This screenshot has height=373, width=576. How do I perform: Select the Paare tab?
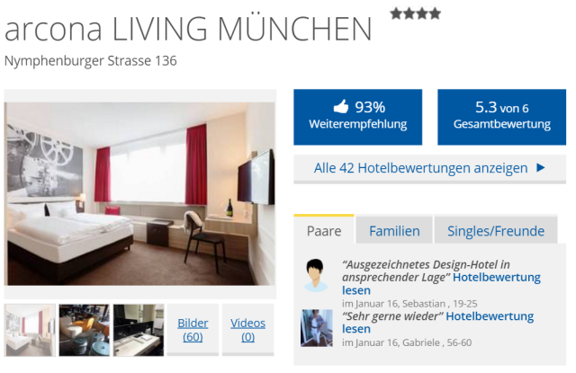click(x=324, y=231)
